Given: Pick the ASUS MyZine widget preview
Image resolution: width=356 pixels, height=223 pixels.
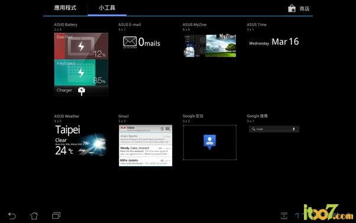Looking at the screenshot, I should tap(209, 46).
